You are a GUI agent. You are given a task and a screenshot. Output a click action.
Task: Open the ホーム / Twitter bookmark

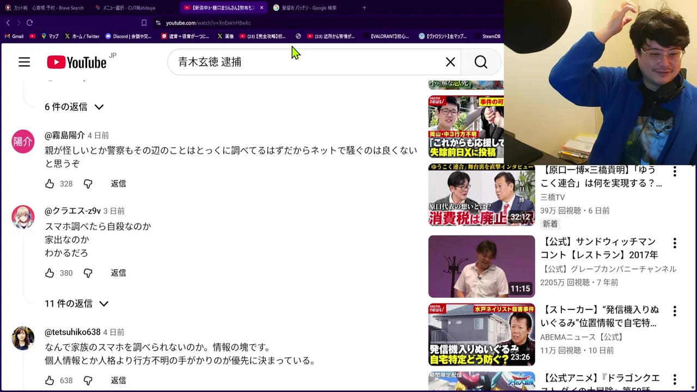(82, 36)
